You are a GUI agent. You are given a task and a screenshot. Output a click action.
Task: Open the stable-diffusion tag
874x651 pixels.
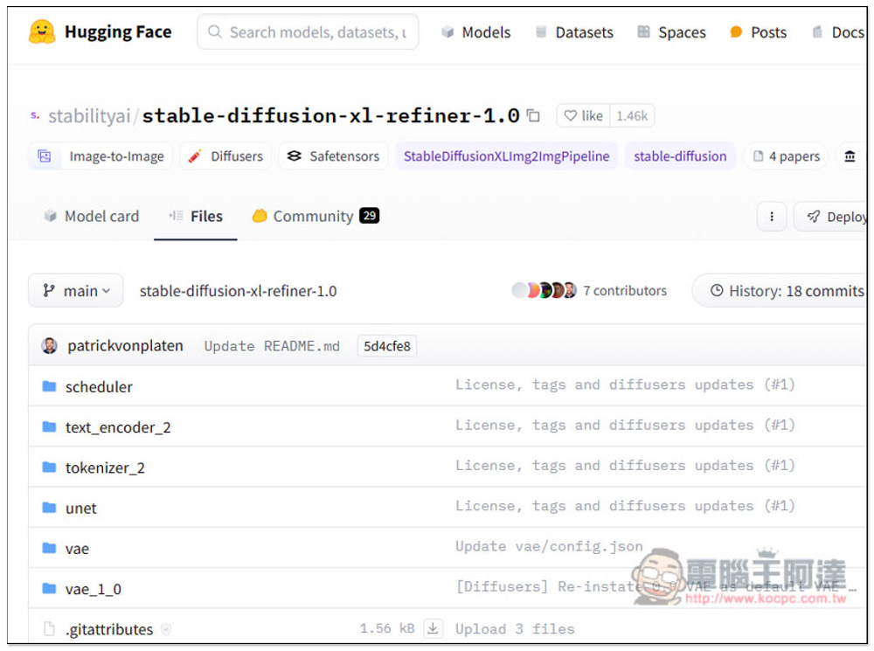(x=680, y=156)
